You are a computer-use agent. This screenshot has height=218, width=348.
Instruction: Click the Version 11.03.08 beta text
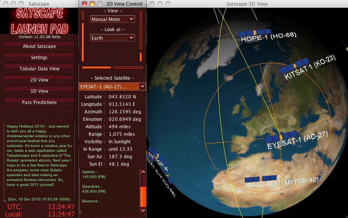pos(39,37)
